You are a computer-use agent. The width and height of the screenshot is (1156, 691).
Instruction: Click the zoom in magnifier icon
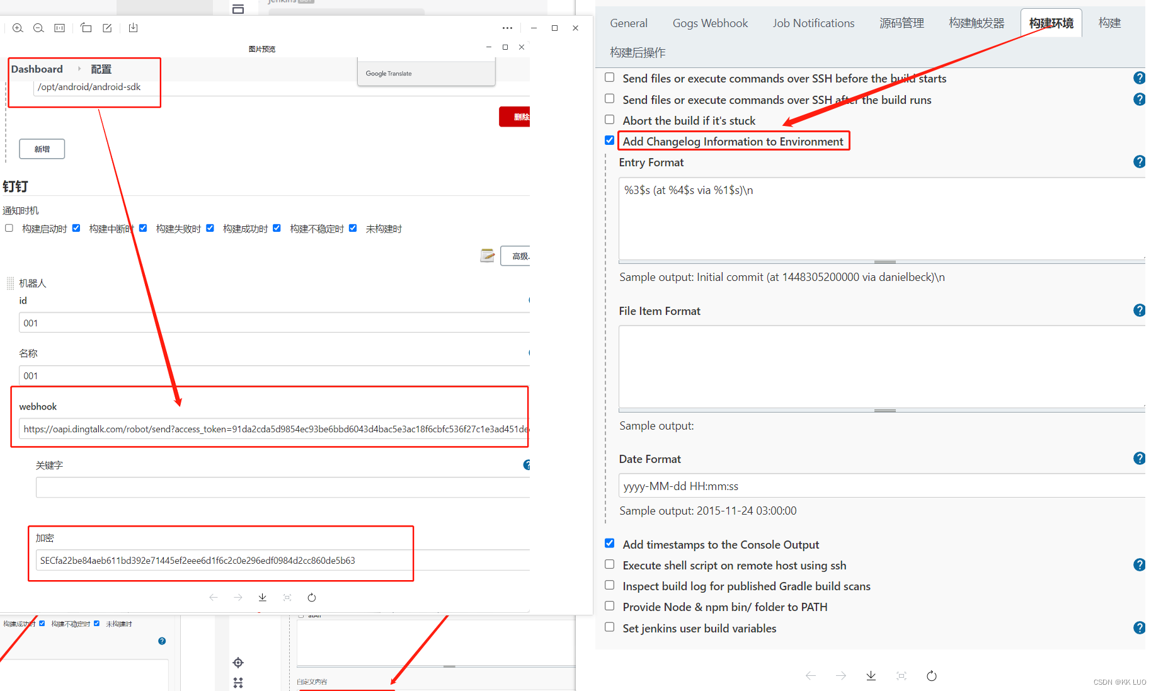[x=18, y=28]
